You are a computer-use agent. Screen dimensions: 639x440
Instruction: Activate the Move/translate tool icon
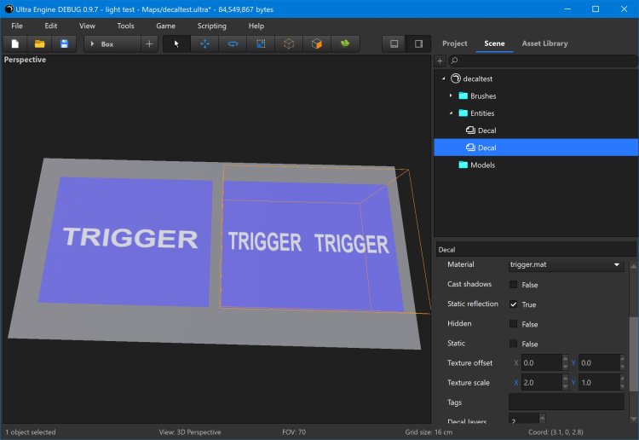204,43
